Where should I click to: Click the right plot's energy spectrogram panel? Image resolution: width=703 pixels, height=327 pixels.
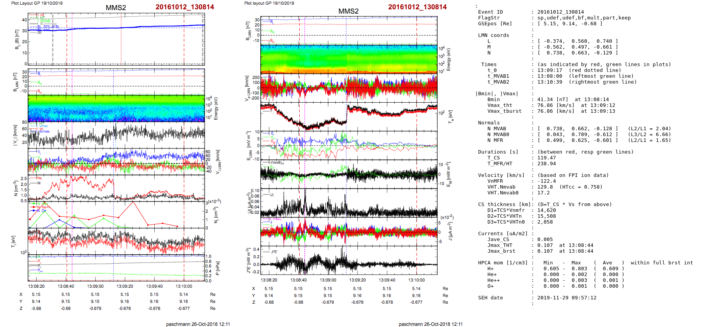(349, 59)
